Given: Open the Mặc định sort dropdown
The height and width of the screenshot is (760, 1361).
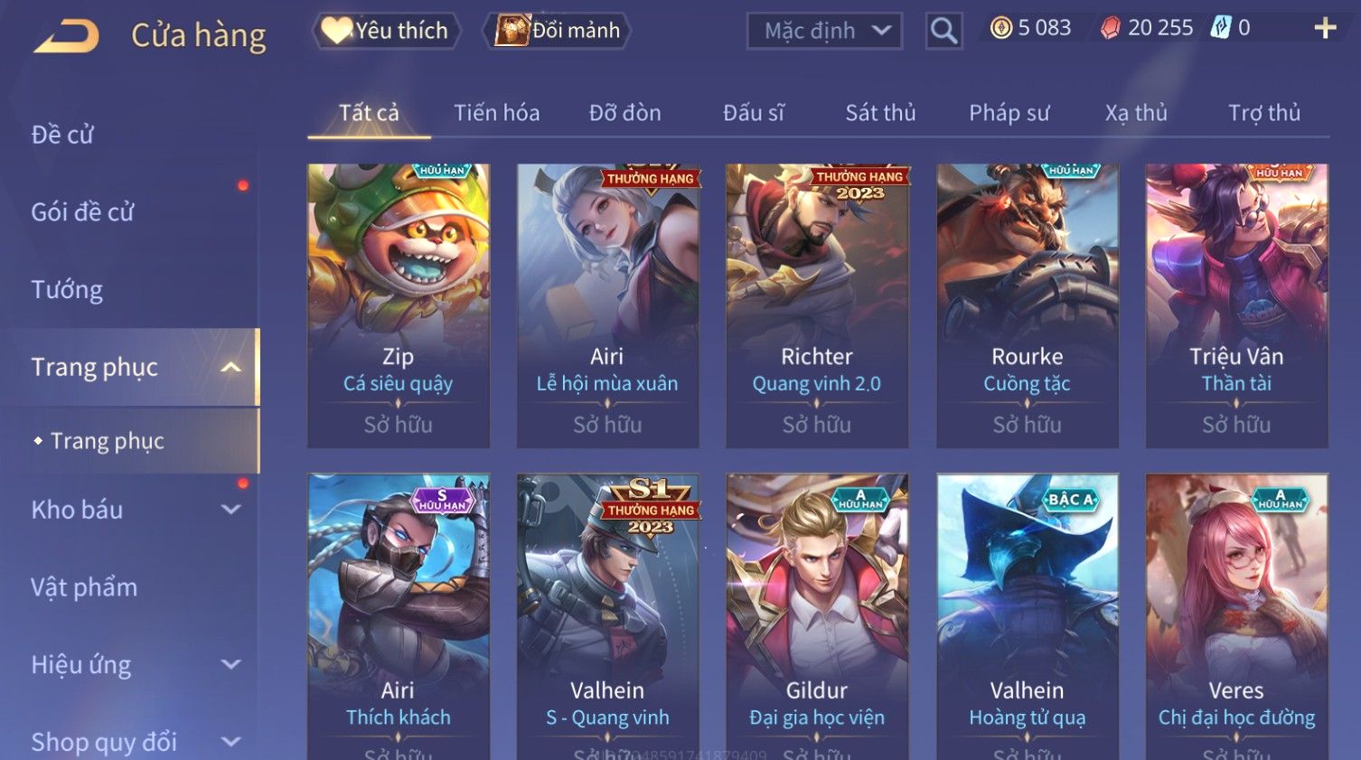Looking at the screenshot, I should coord(824,31).
